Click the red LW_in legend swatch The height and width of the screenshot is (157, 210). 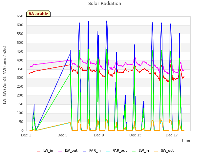(39, 151)
